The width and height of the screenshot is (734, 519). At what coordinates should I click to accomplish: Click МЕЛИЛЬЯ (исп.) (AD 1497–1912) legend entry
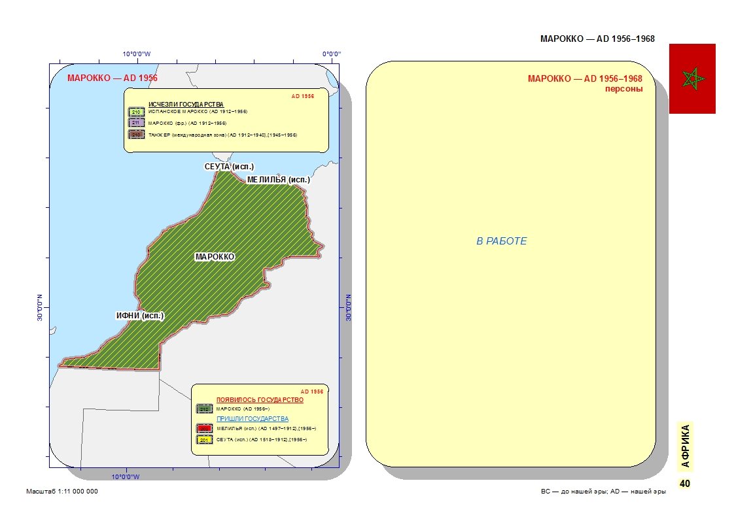click(x=266, y=428)
